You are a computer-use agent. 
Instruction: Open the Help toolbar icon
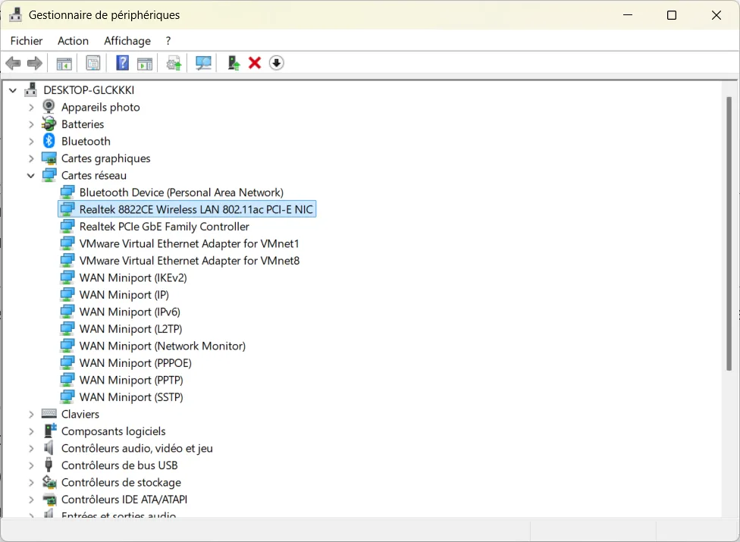coord(122,63)
